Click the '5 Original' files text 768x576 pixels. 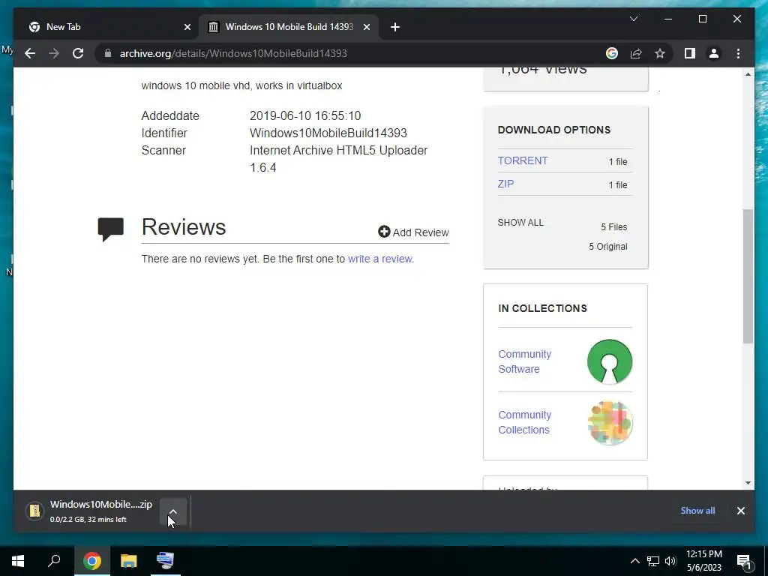tap(607, 246)
